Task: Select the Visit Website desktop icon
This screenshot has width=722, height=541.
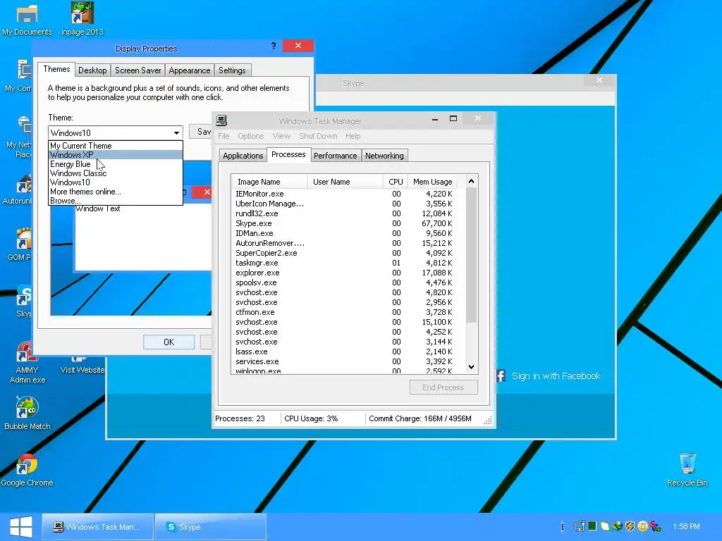Action: [82, 366]
